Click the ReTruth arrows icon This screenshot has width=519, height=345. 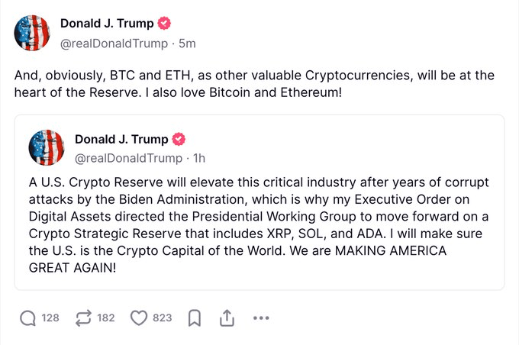[x=83, y=318]
